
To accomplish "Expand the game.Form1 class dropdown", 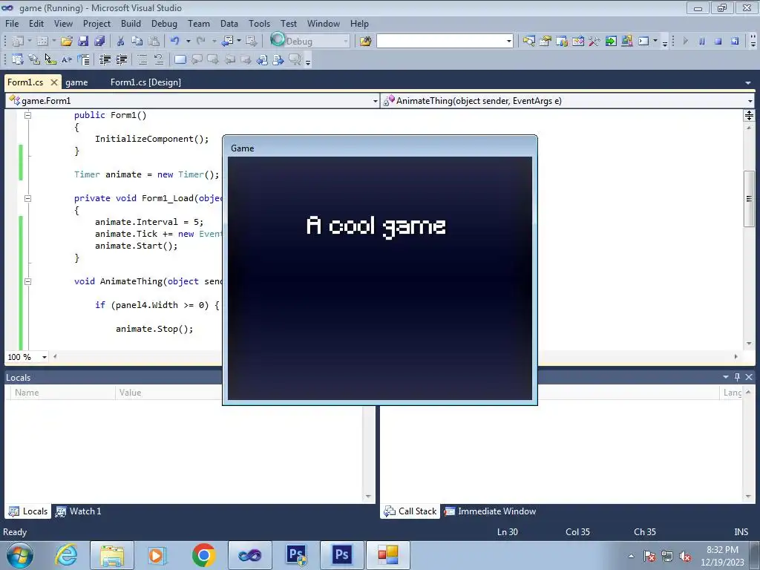I will (x=375, y=101).
